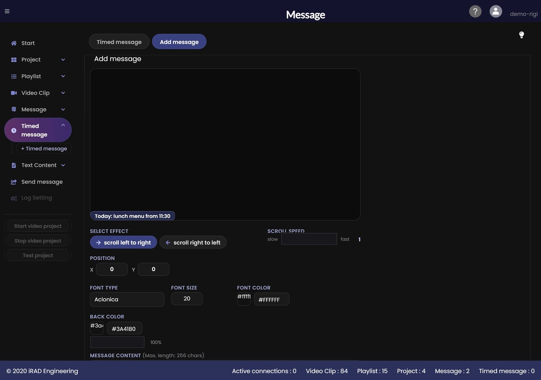Expand the Message submenu chevron

click(63, 109)
